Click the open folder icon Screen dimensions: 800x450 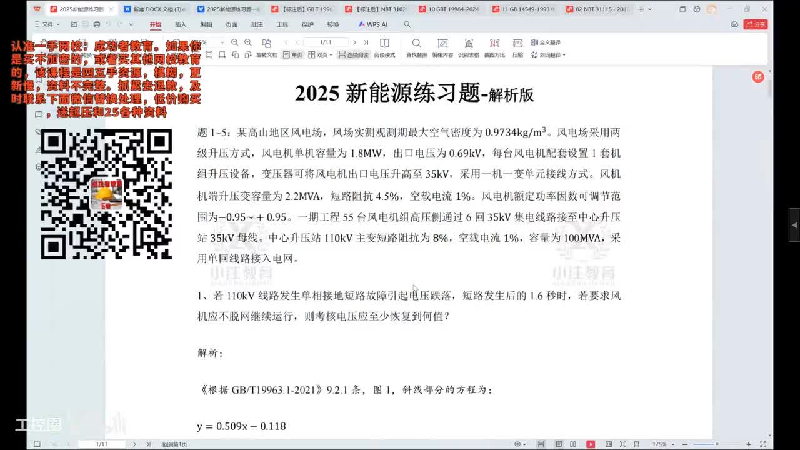74,24
